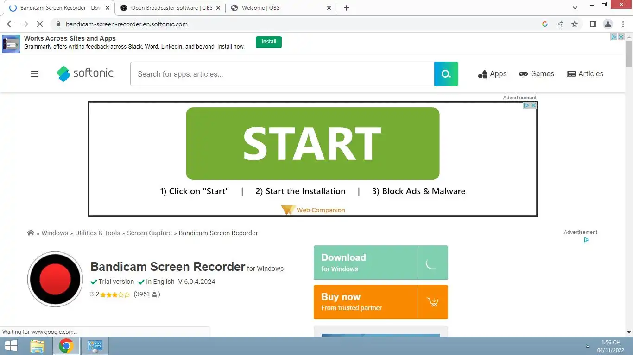Open the Google icon in address bar

point(545,24)
